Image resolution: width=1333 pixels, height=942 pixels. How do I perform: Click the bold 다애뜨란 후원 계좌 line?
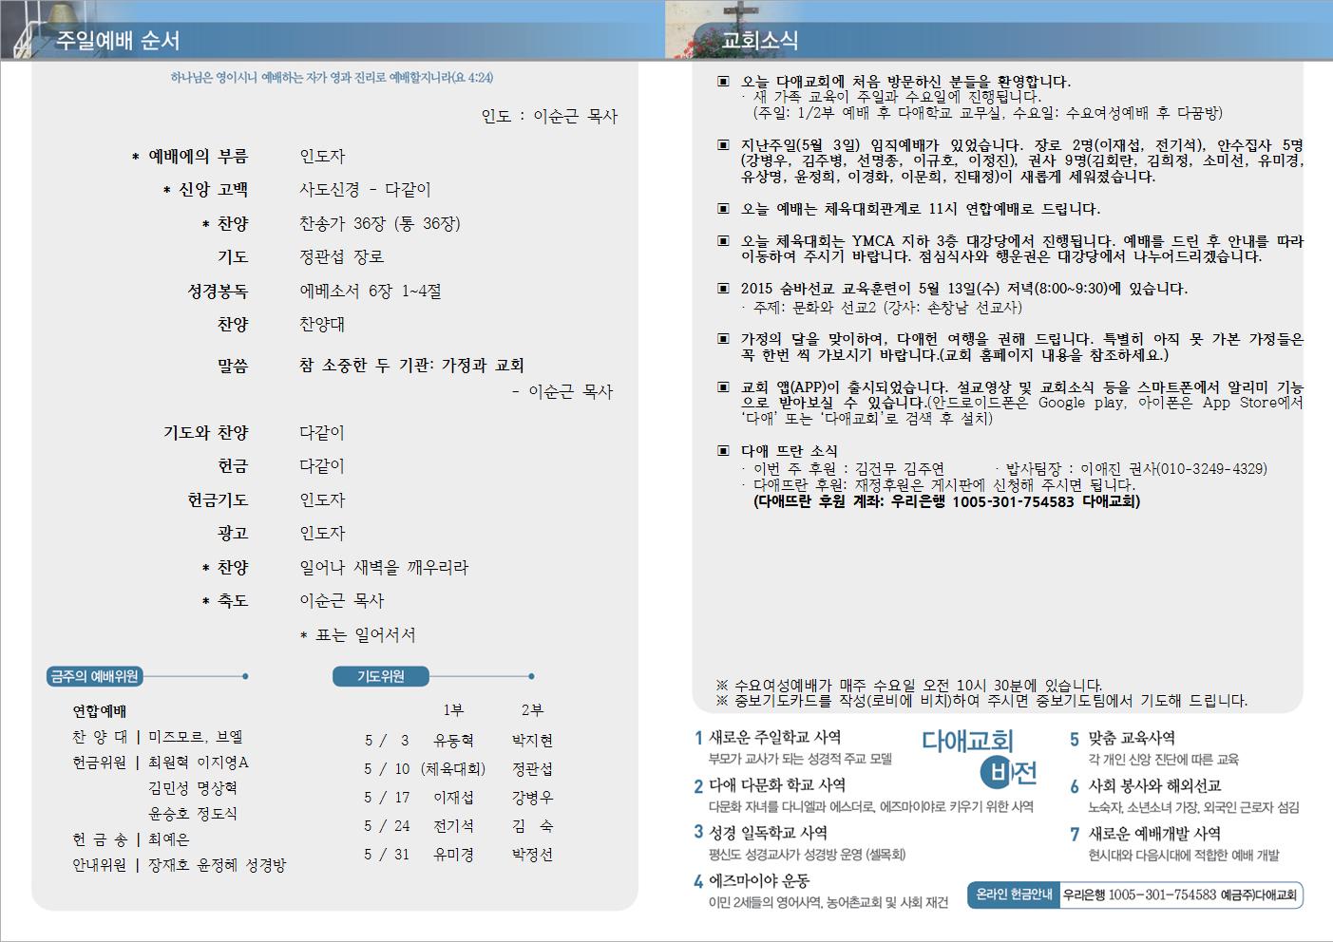pos(946,501)
